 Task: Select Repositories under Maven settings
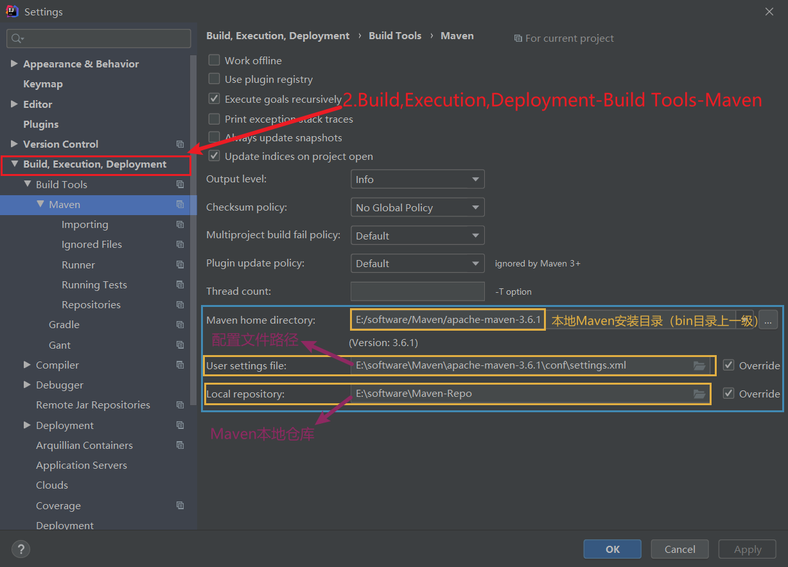tap(91, 305)
